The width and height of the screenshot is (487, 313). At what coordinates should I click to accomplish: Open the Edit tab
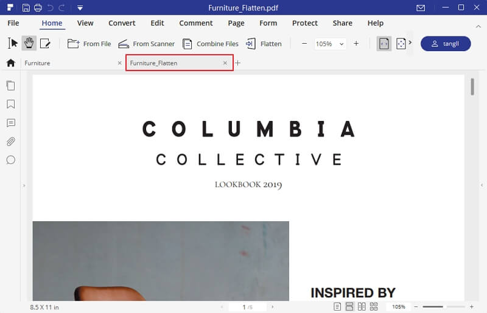pyautogui.click(x=157, y=23)
